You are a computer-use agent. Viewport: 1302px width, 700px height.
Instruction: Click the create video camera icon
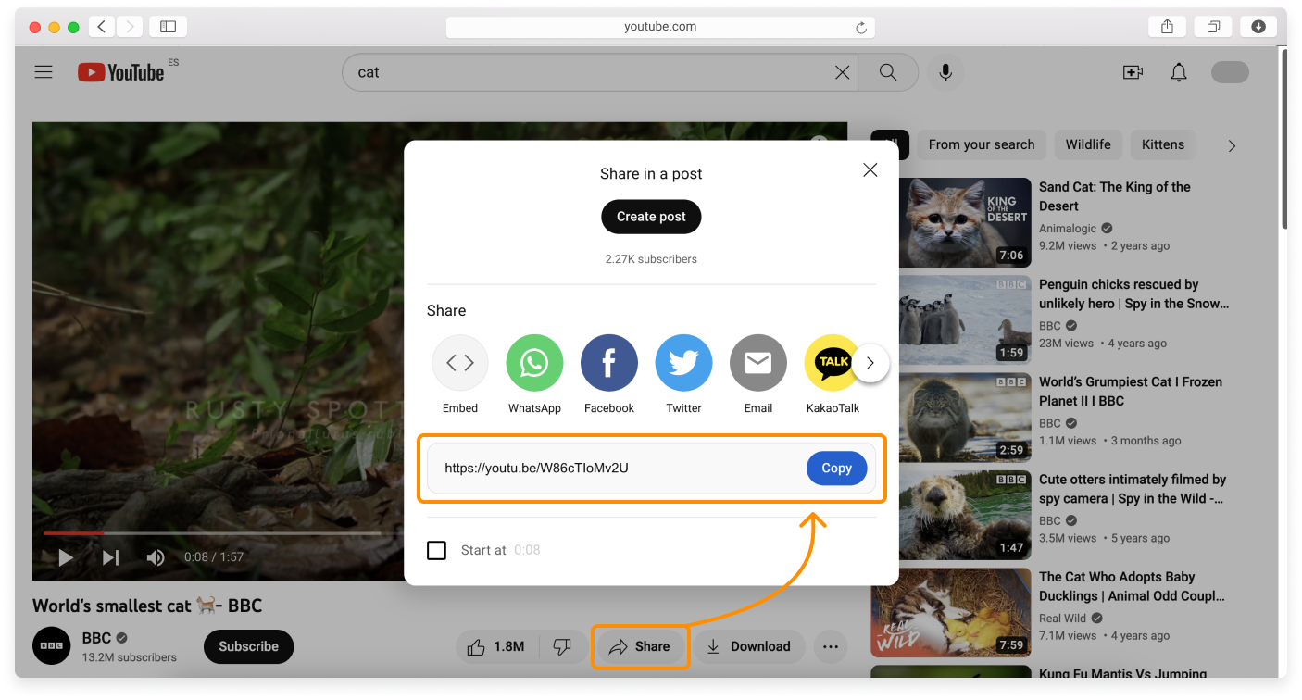1133,72
